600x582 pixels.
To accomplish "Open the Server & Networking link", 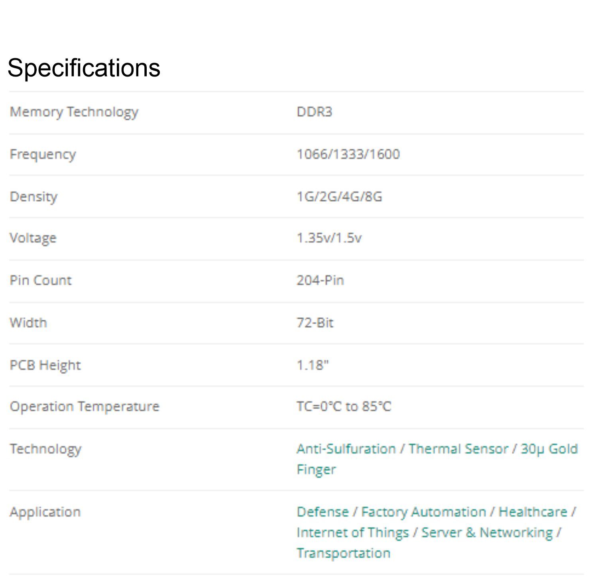I will (x=487, y=533).
